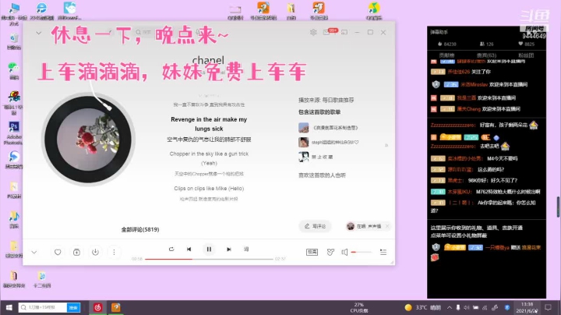Switch to mini player mode icon
Image resolution: width=561 pixels, height=315 pixels.
pyautogui.click(x=344, y=32)
